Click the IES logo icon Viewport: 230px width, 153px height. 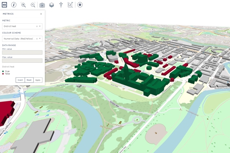4,5
